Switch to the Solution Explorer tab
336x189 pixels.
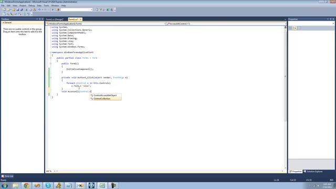pyautogui.click(x=313, y=172)
